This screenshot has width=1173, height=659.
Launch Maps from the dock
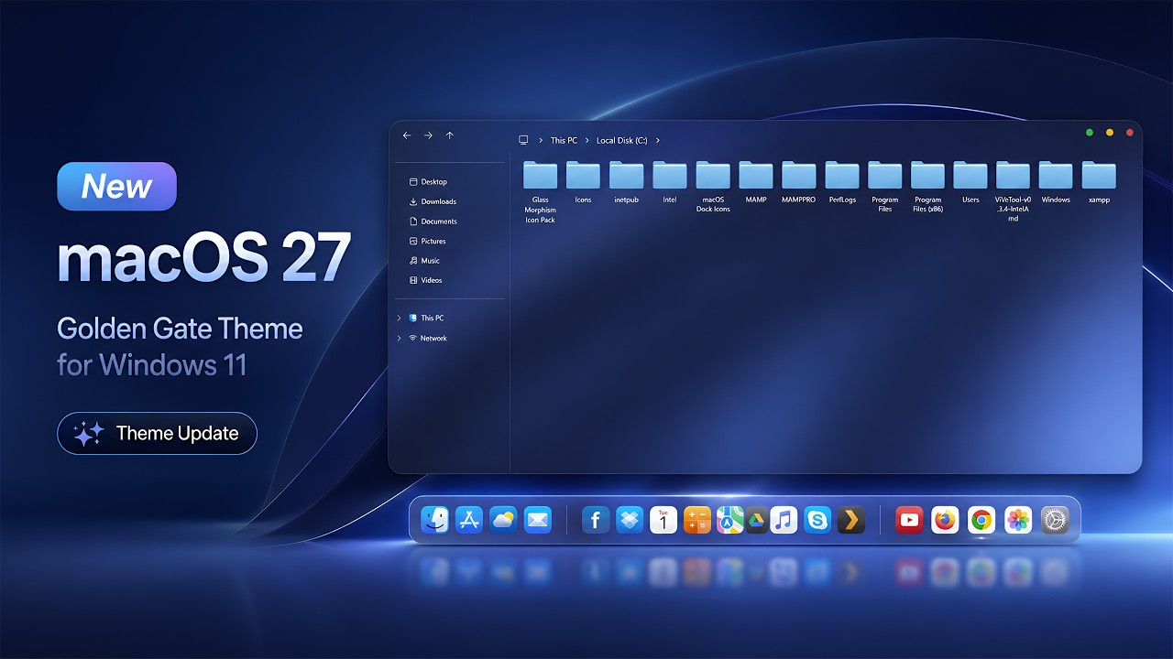point(729,520)
